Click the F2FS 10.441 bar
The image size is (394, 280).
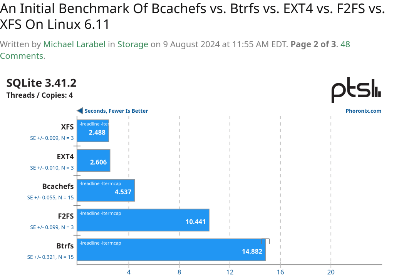[x=143, y=220]
